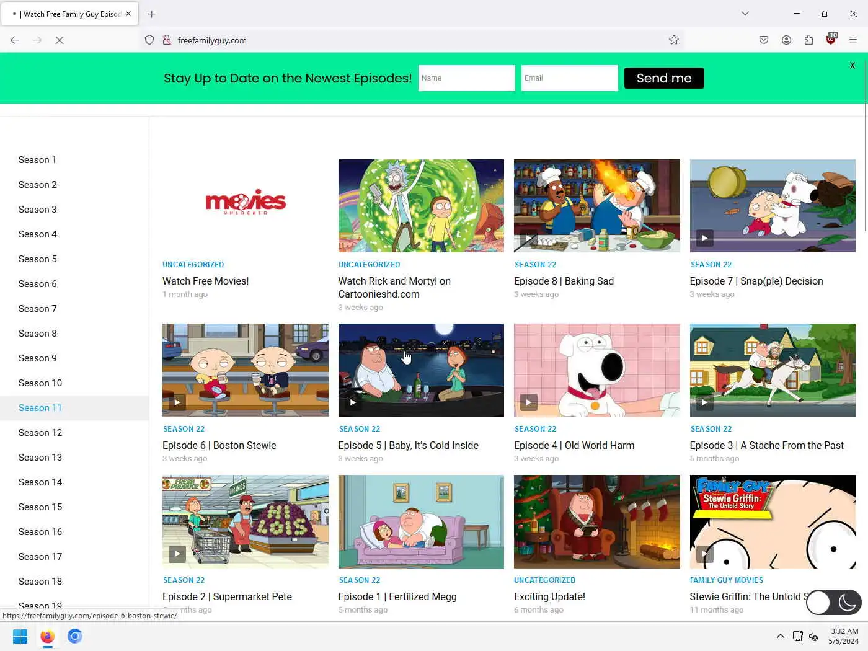868x651 pixels.
Task: Open the Pocket save icon
Action: 764,40
